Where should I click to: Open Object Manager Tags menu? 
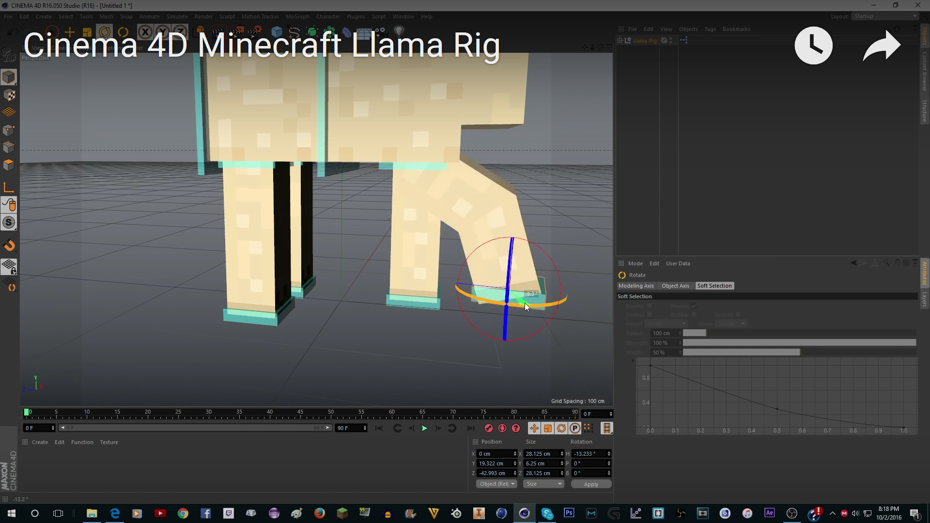(x=710, y=29)
